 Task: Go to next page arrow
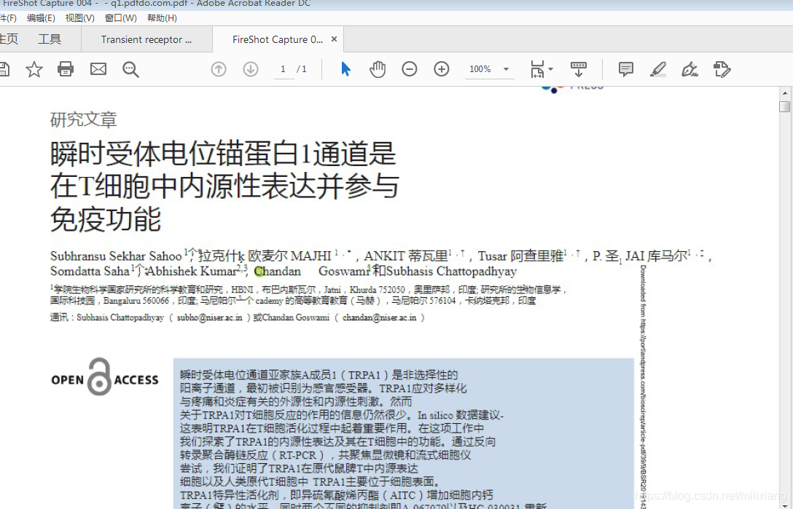pos(251,69)
